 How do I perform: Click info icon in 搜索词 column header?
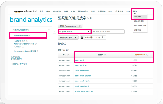[105, 55]
